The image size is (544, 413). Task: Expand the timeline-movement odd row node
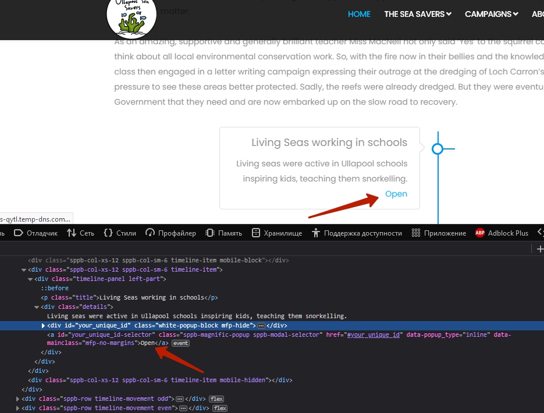coord(17,399)
